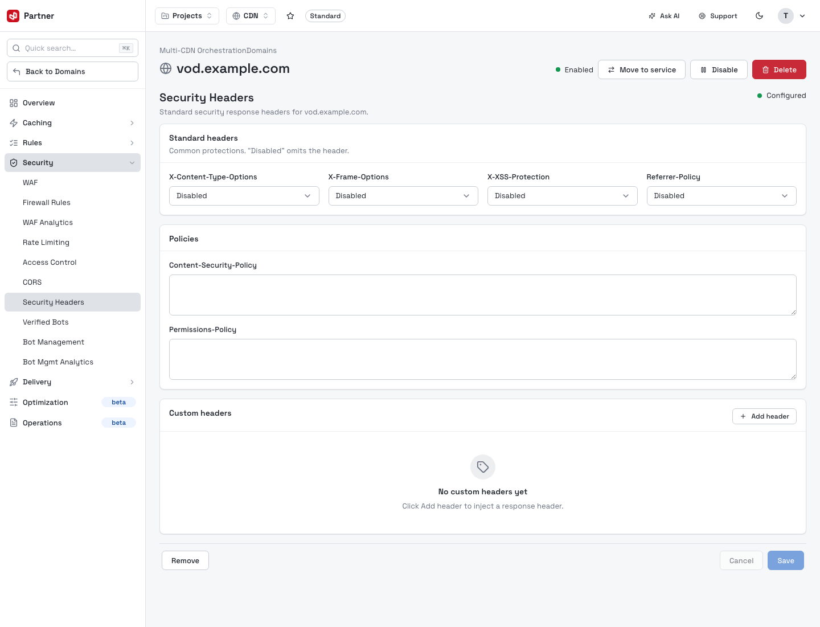Click the Partner logo icon
820x627 pixels.
point(13,16)
